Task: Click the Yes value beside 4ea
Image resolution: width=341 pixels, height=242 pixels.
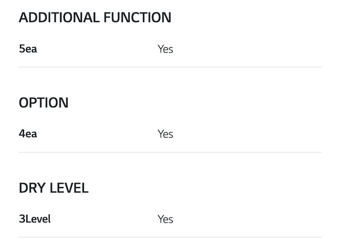Action: click(165, 134)
